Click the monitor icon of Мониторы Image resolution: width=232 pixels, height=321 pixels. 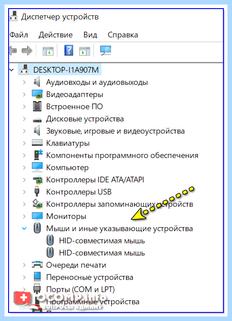pos(37,216)
